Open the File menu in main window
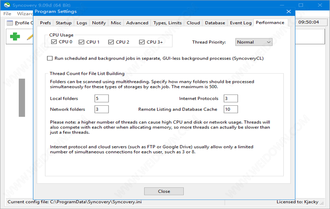 7,14
